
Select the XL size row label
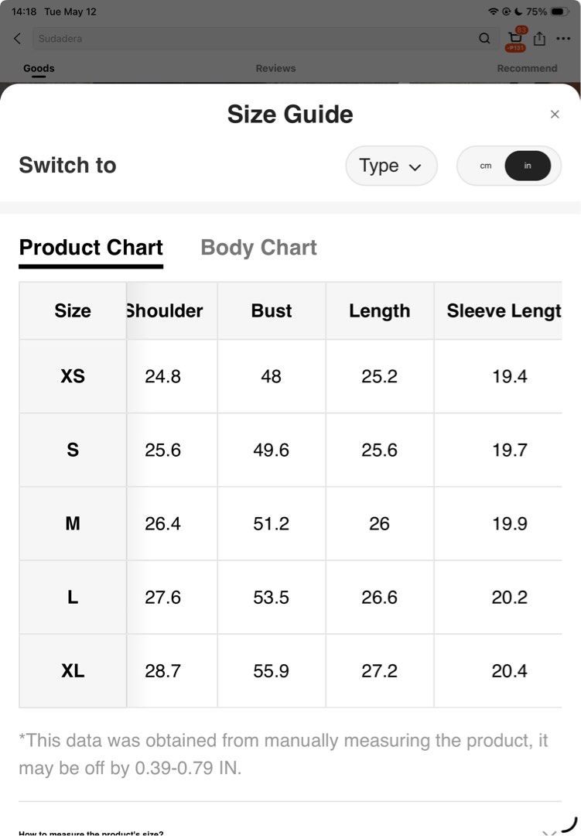73,670
